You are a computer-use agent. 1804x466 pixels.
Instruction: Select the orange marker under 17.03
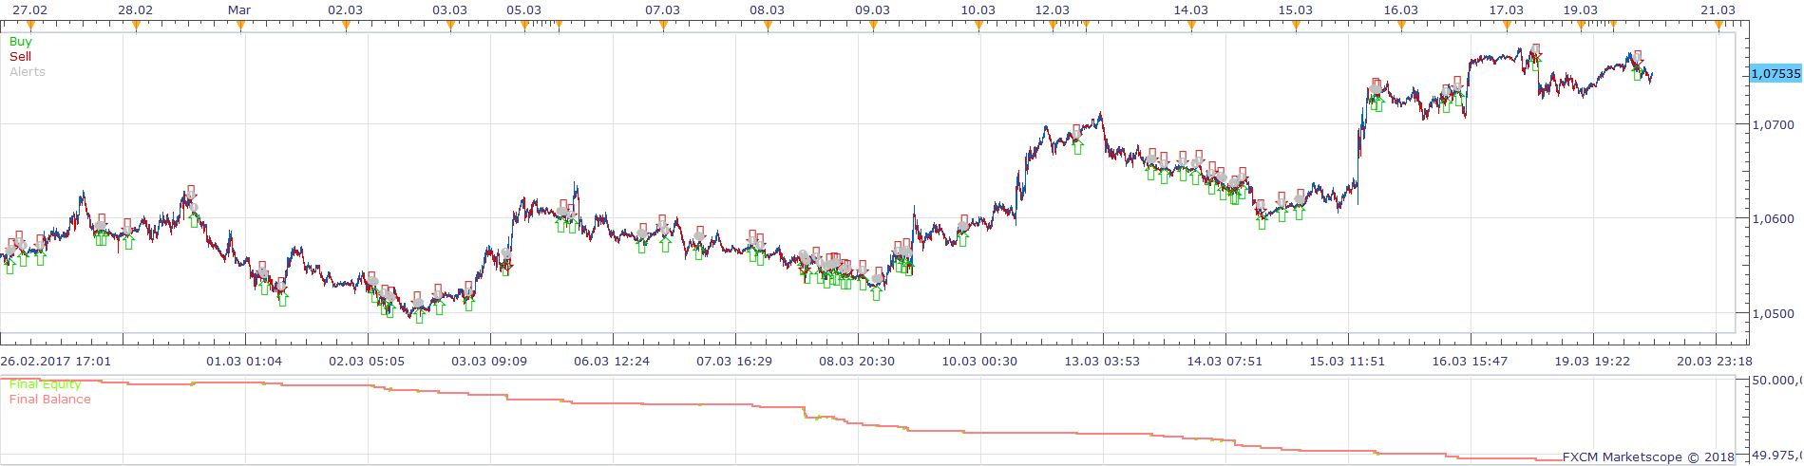[x=1507, y=26]
